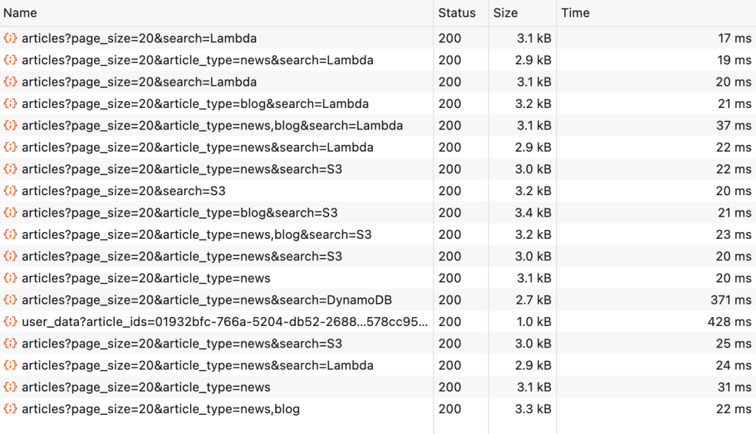Click the Size column header
Screen dimensions: 756x434
pos(505,13)
